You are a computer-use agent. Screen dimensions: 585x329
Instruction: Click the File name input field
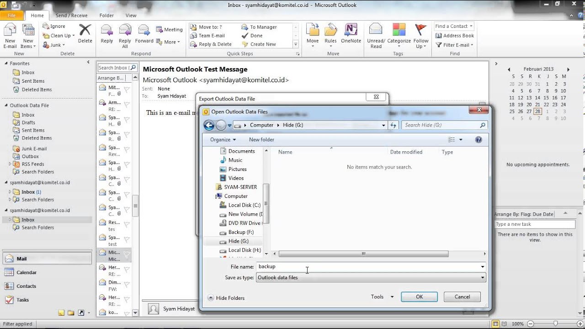(x=367, y=267)
